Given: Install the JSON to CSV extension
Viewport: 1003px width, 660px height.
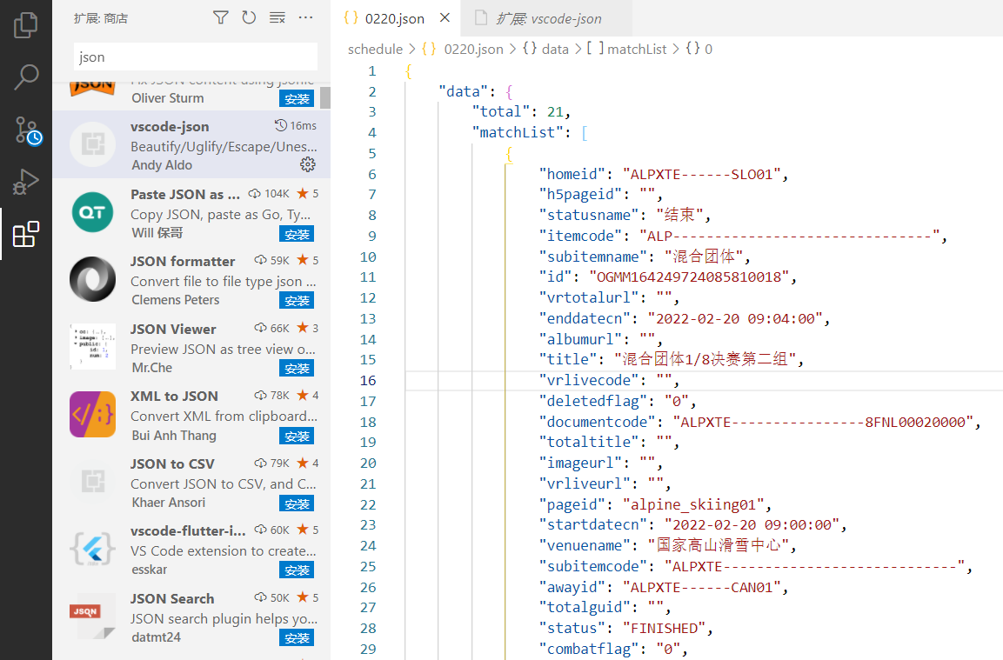Looking at the screenshot, I should [296, 504].
